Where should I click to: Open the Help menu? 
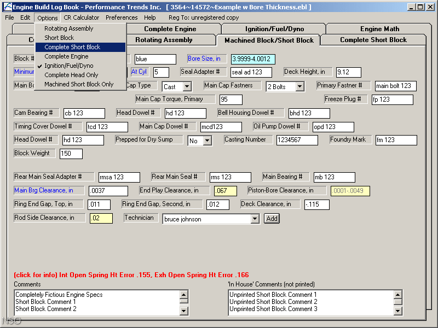click(x=149, y=17)
